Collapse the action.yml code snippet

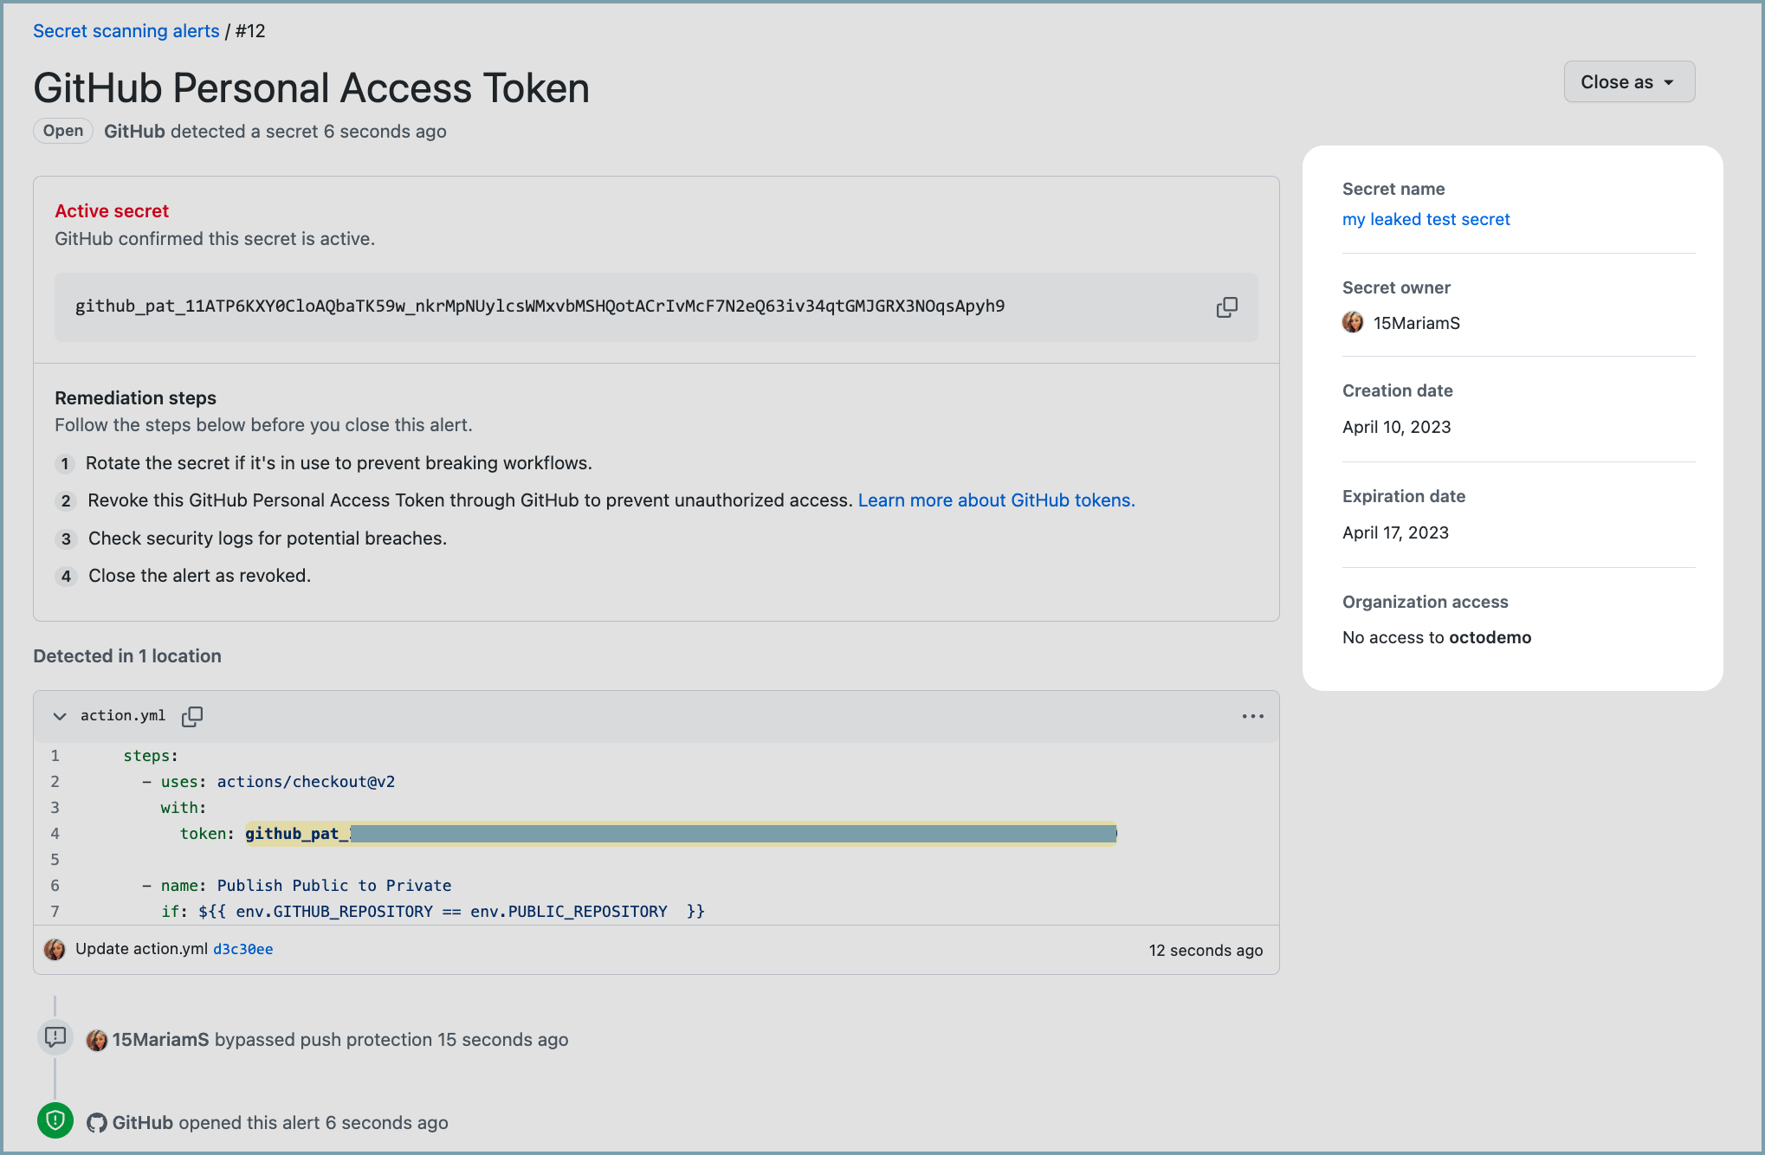click(x=60, y=716)
